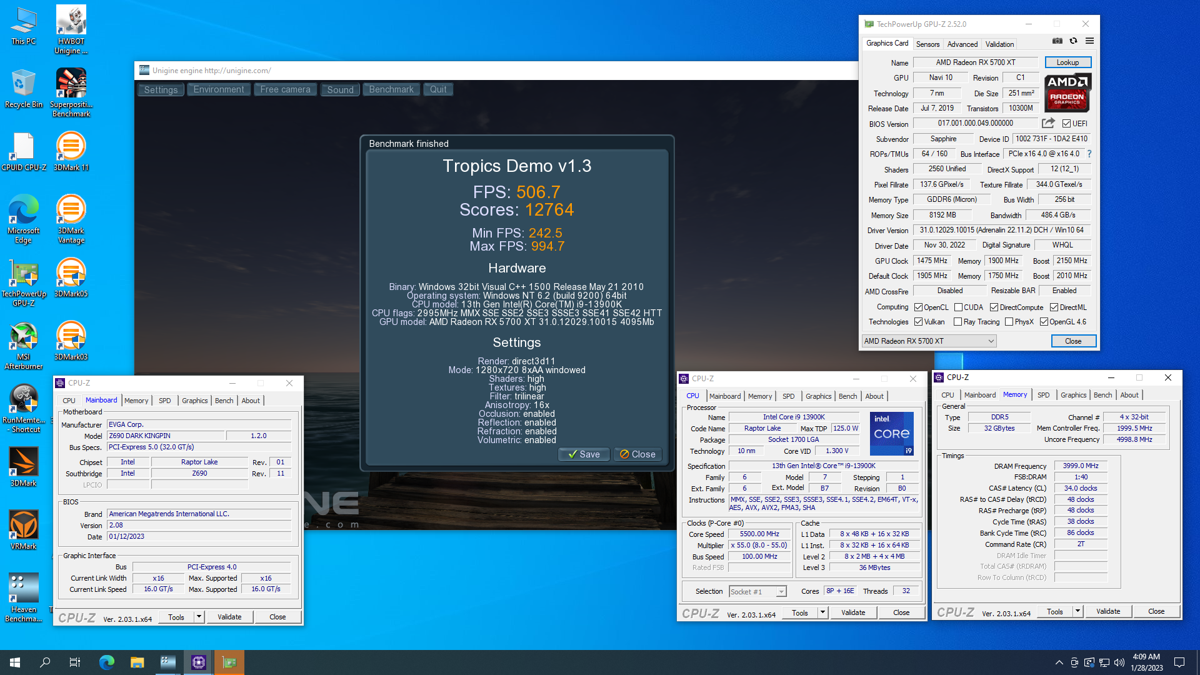The image size is (1200, 675).
Task: Expand Tools dropdown arrow in Memory CPU-Z
Action: [x=1077, y=611]
